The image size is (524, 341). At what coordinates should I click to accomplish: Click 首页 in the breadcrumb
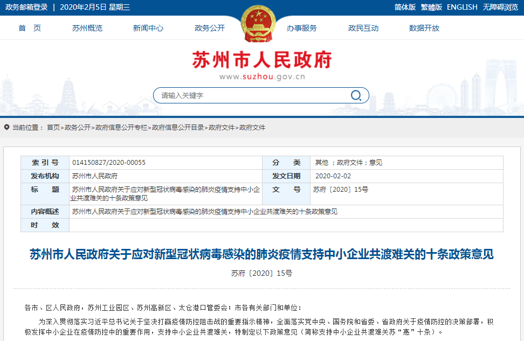pos(53,128)
